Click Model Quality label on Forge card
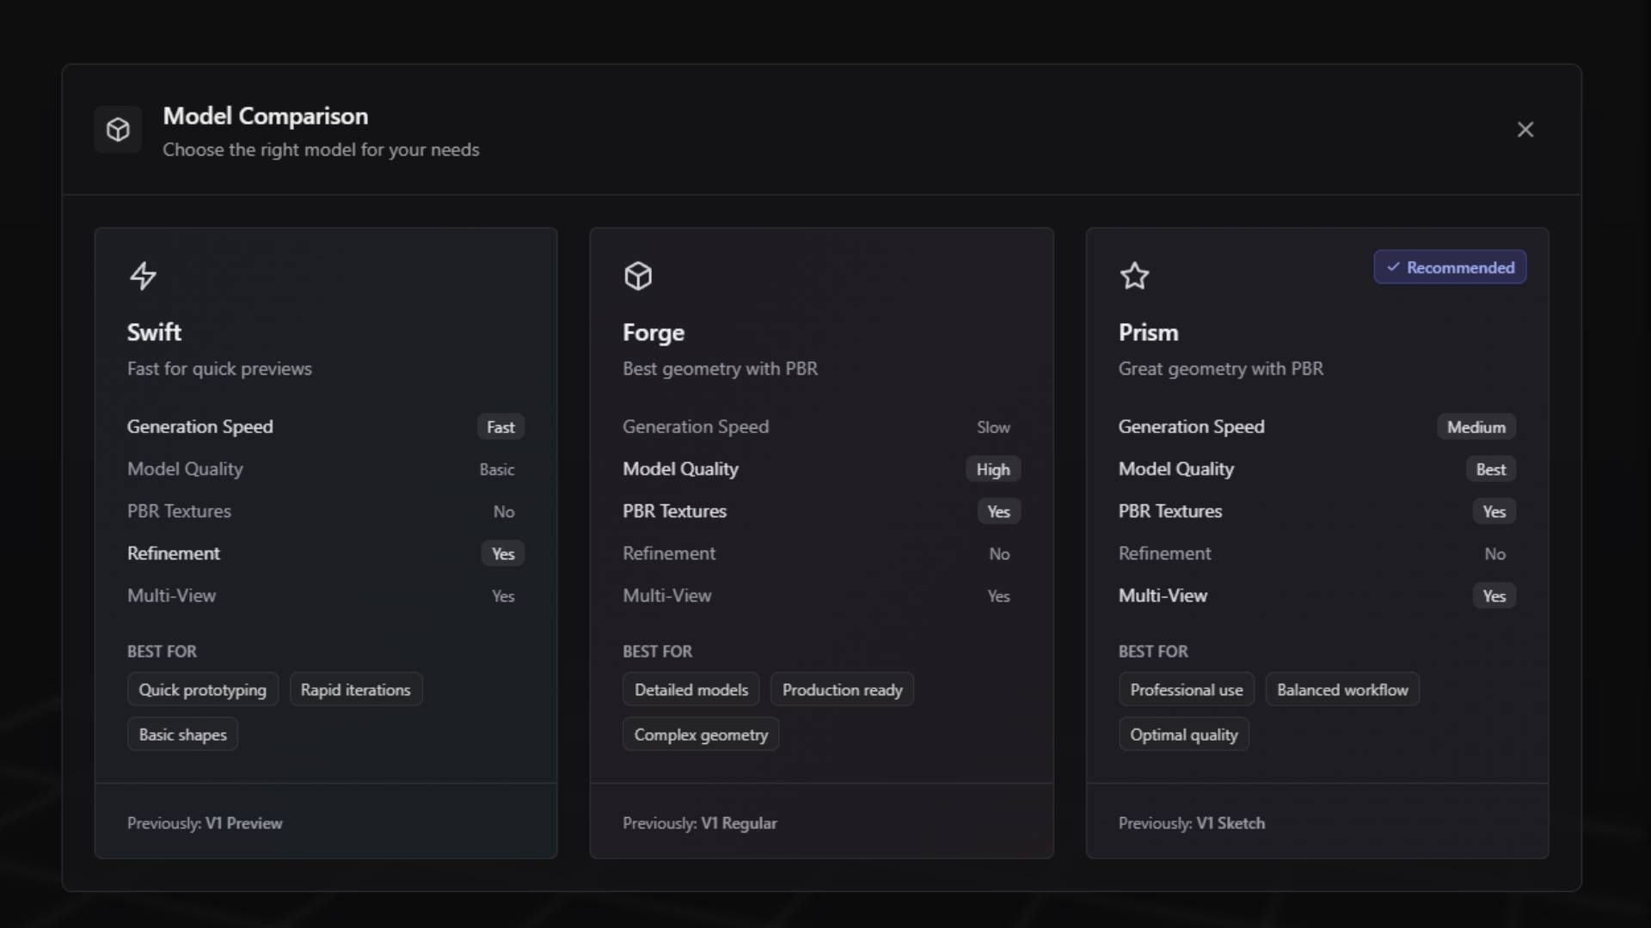The width and height of the screenshot is (1651, 928). [x=681, y=469]
